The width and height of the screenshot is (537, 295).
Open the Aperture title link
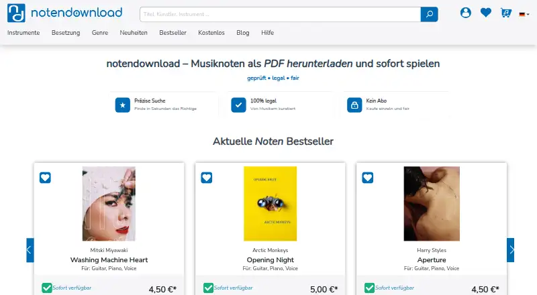click(x=432, y=259)
